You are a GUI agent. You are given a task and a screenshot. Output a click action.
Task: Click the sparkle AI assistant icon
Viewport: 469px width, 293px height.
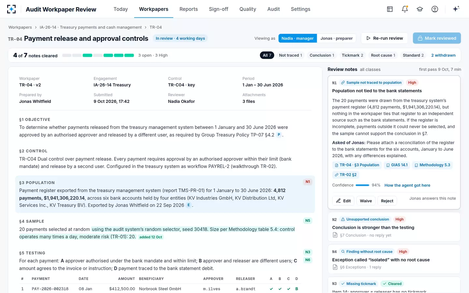(456, 9)
